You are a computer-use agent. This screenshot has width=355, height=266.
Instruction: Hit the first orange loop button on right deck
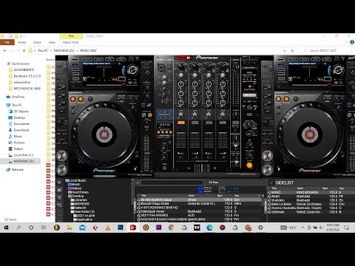(x=279, y=99)
